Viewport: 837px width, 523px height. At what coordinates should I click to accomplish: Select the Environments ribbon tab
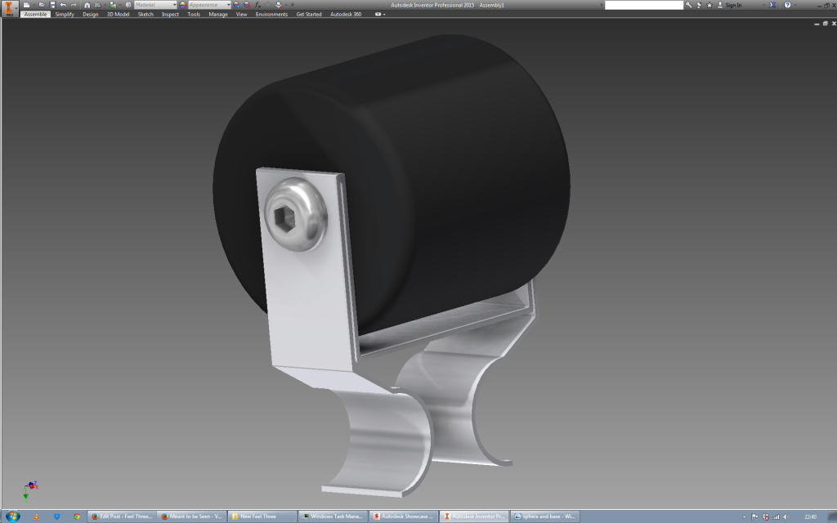coord(271,15)
